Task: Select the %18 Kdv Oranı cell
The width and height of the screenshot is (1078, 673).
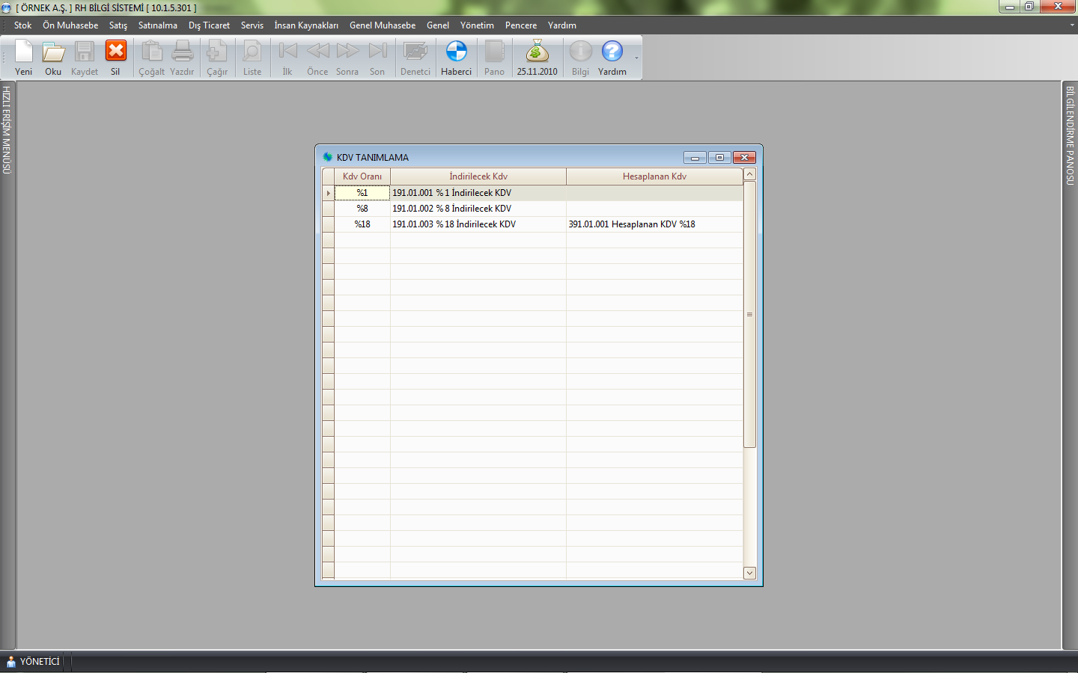Action: click(362, 224)
